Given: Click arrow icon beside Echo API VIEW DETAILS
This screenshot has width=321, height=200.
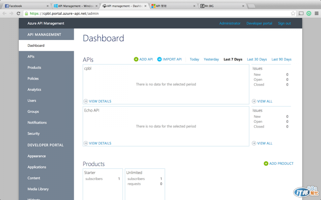Looking at the screenshot, I should point(86,143).
